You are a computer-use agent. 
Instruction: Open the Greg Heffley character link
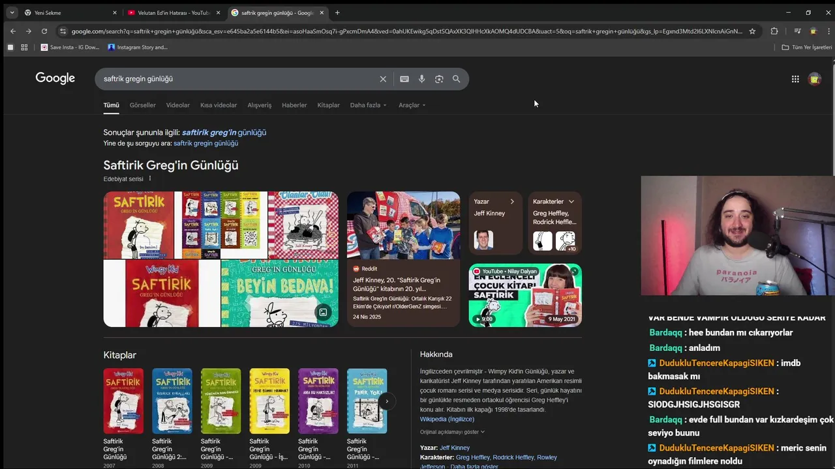[x=473, y=457]
